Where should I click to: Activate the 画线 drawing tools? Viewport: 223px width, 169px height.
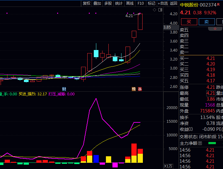point(130,3)
